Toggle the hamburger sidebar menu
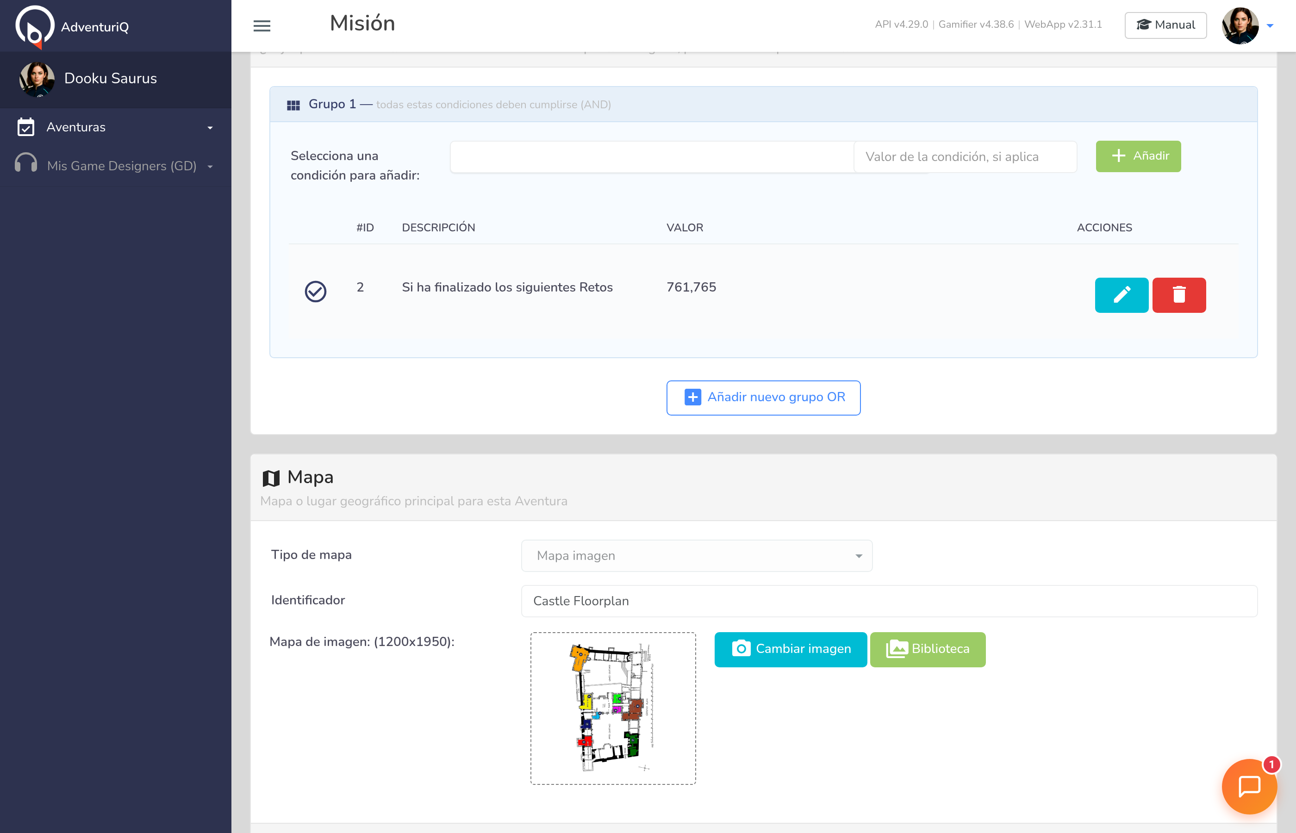Image resolution: width=1296 pixels, height=833 pixels. click(x=262, y=26)
